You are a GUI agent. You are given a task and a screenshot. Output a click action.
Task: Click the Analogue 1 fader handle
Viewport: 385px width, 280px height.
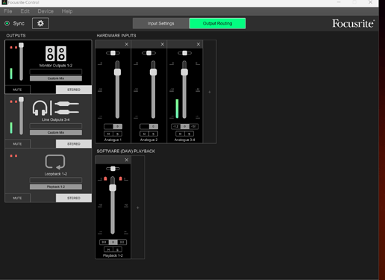point(117,72)
